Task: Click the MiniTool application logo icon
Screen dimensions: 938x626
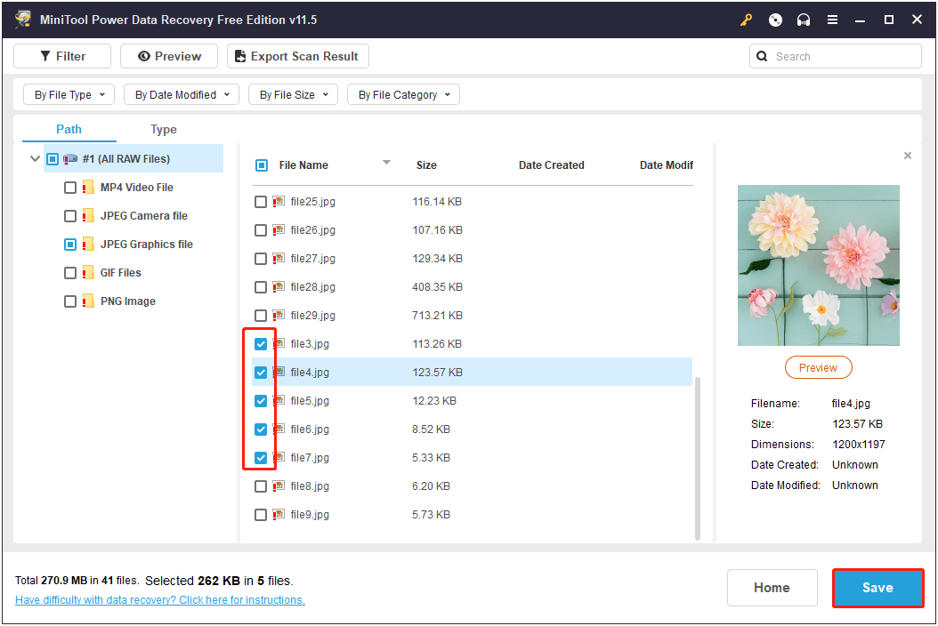Action: (21, 19)
